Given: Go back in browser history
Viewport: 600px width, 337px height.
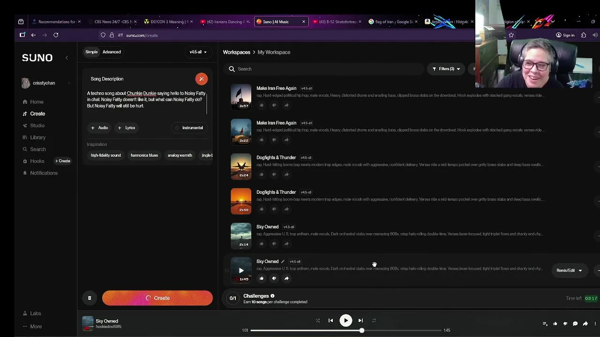Looking at the screenshot, I should (33, 35).
